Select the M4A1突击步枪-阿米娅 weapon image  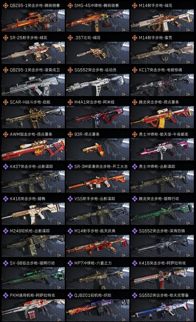coord(98,117)
